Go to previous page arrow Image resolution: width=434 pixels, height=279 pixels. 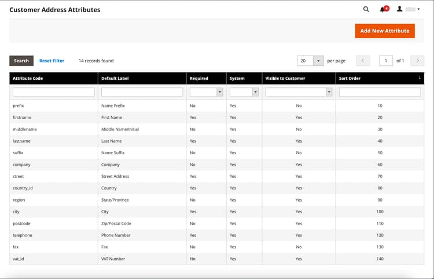coord(363,61)
